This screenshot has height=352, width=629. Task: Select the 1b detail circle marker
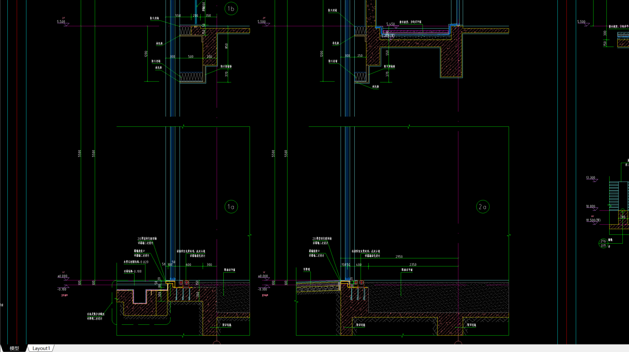(231, 9)
